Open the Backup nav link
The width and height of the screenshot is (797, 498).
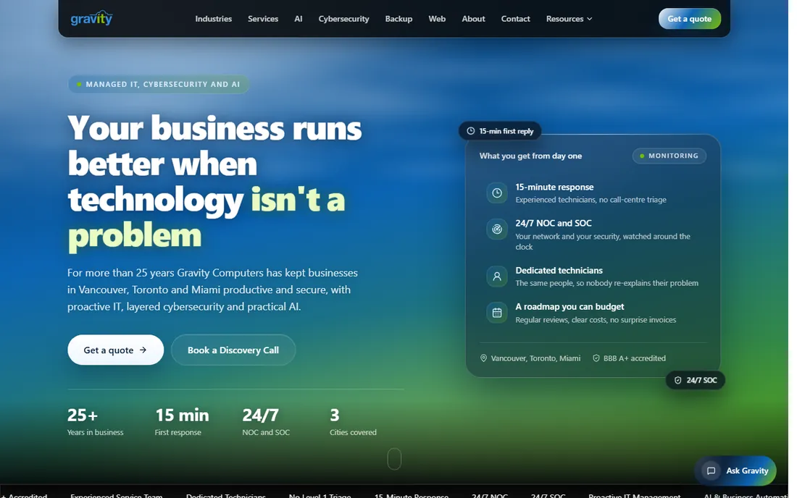point(398,19)
